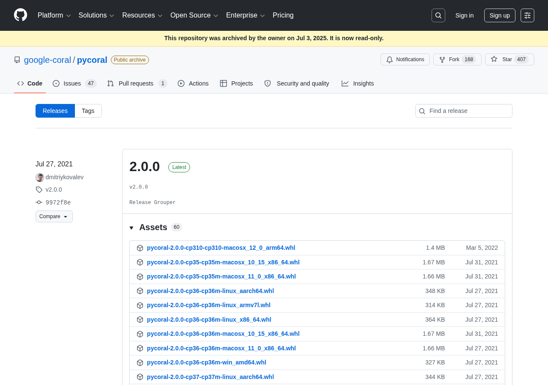Open dmitriykovalev's profile link
The width and height of the screenshot is (548, 385).
(65, 177)
